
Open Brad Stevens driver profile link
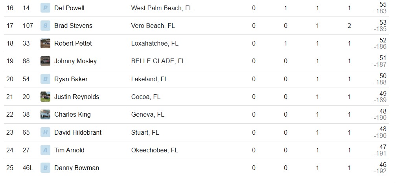pyautogui.click(x=73, y=26)
